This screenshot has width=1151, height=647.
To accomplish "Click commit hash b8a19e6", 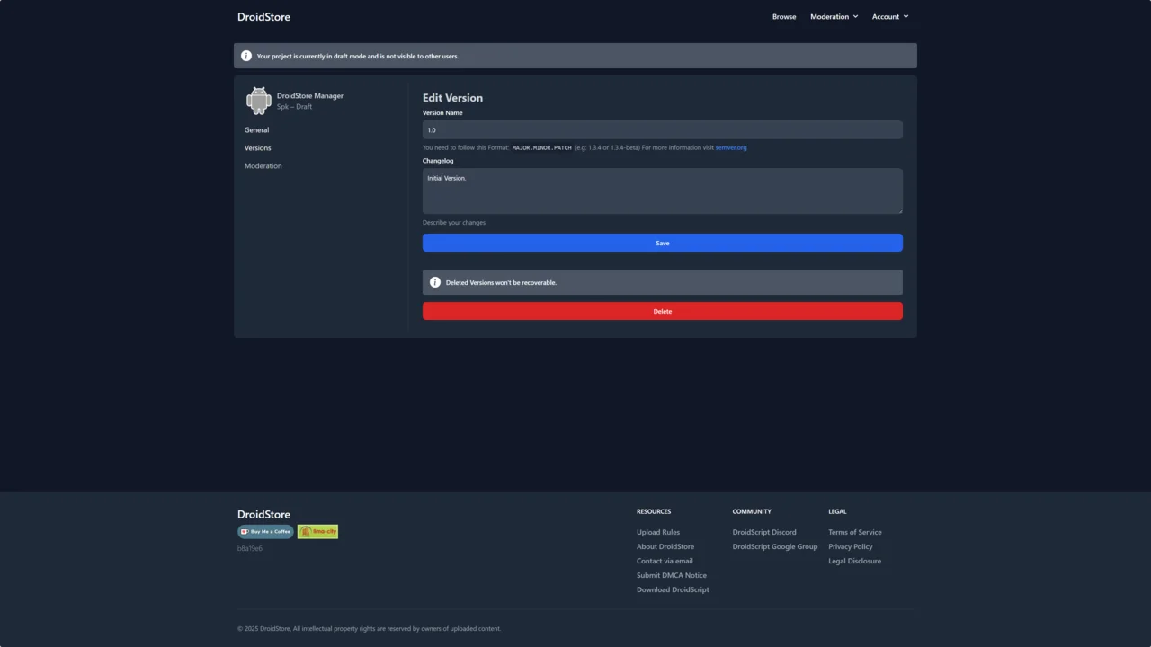I will click(250, 548).
